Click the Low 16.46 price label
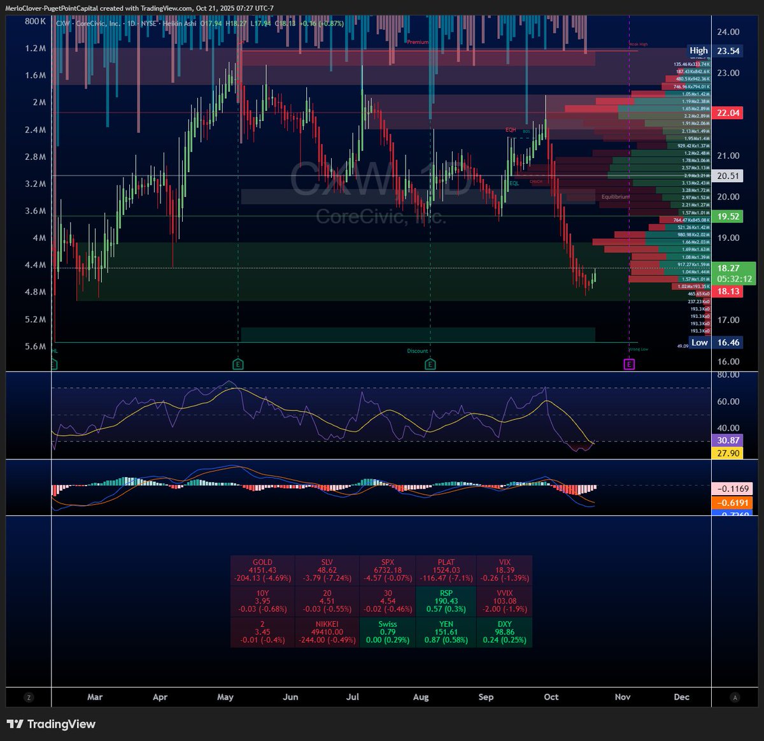This screenshot has height=741, width=764. (x=716, y=342)
